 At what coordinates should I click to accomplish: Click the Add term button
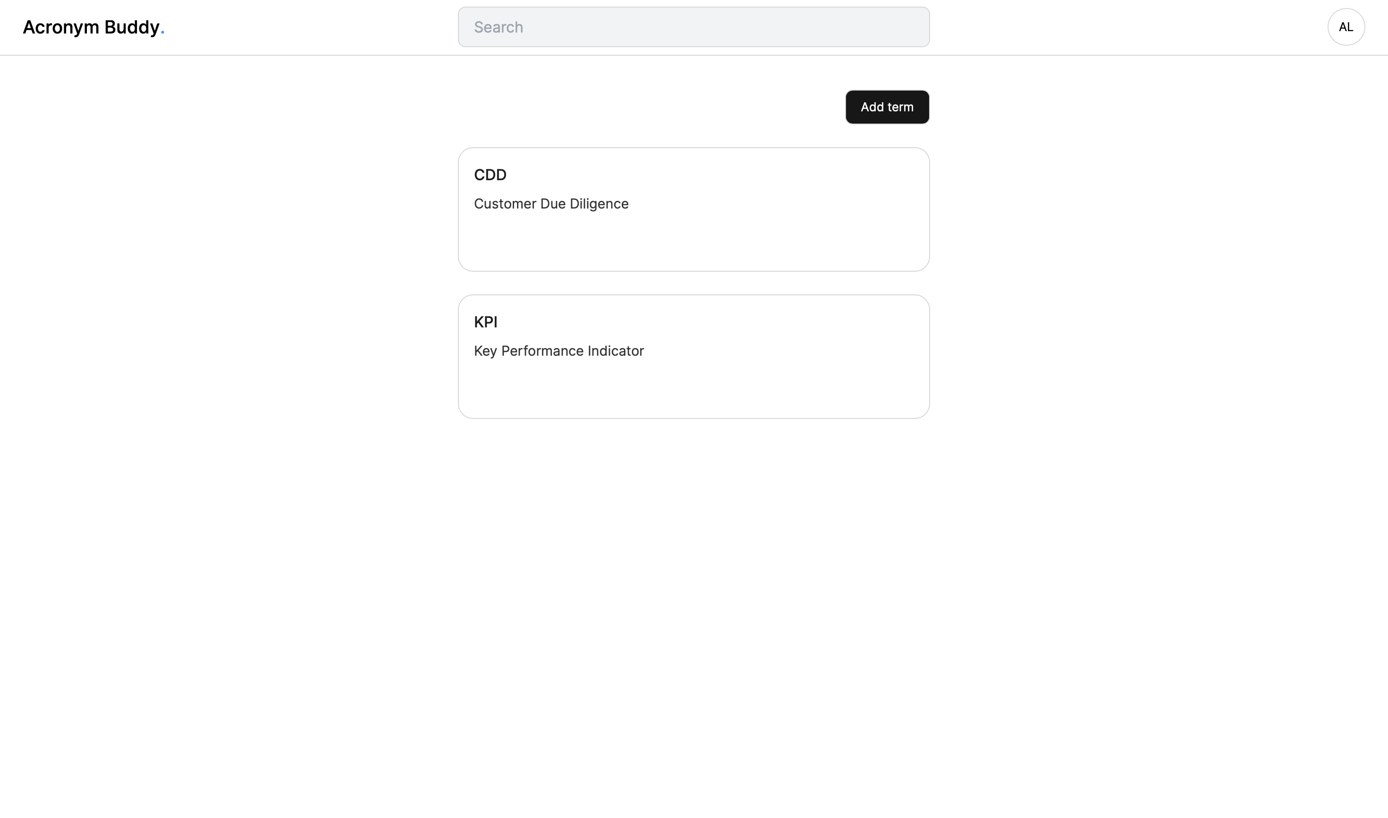click(x=887, y=107)
